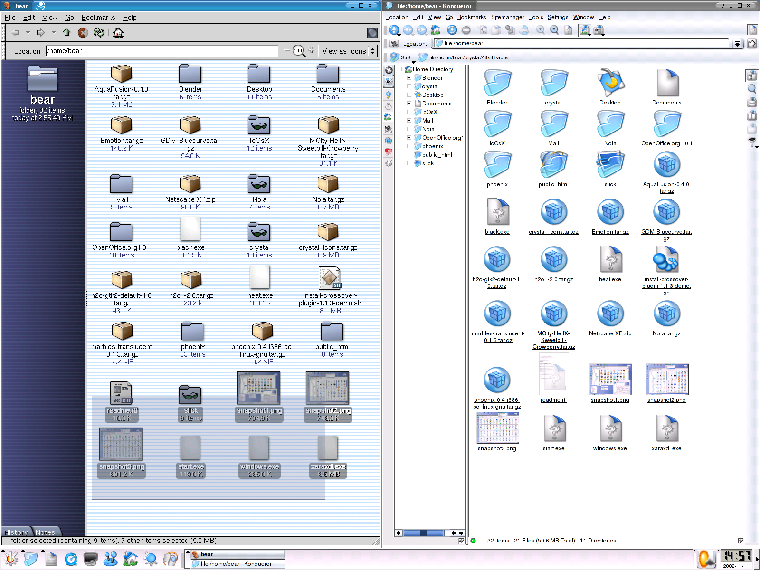The image size is (760, 570).
Task: Open Nautilus Go menu
Action: click(69, 18)
